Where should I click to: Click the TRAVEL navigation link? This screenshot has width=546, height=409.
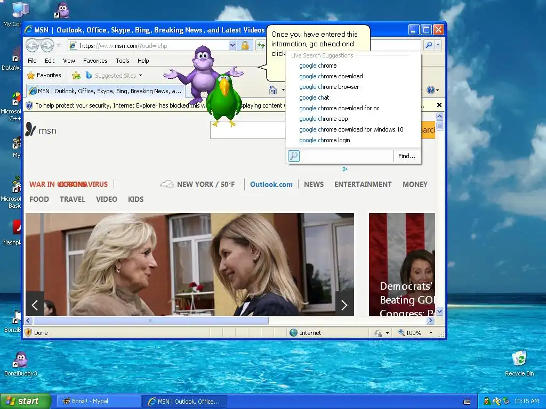point(73,199)
